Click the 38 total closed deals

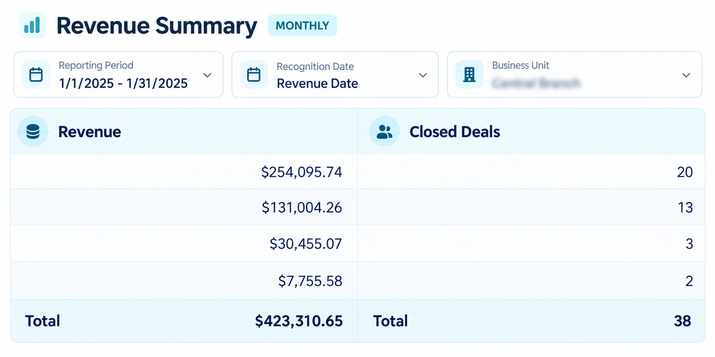(682, 321)
